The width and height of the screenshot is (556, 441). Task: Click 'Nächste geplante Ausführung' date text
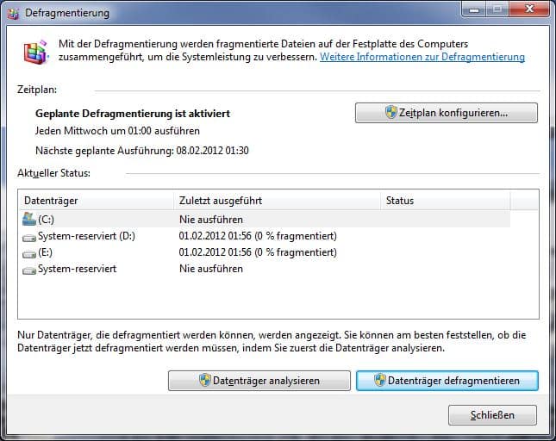[x=142, y=151]
